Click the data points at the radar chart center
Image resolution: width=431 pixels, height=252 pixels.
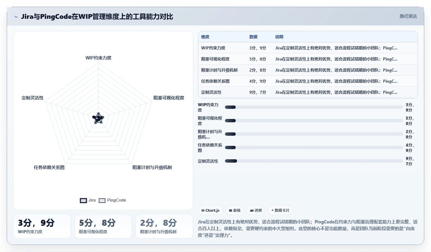(x=98, y=118)
